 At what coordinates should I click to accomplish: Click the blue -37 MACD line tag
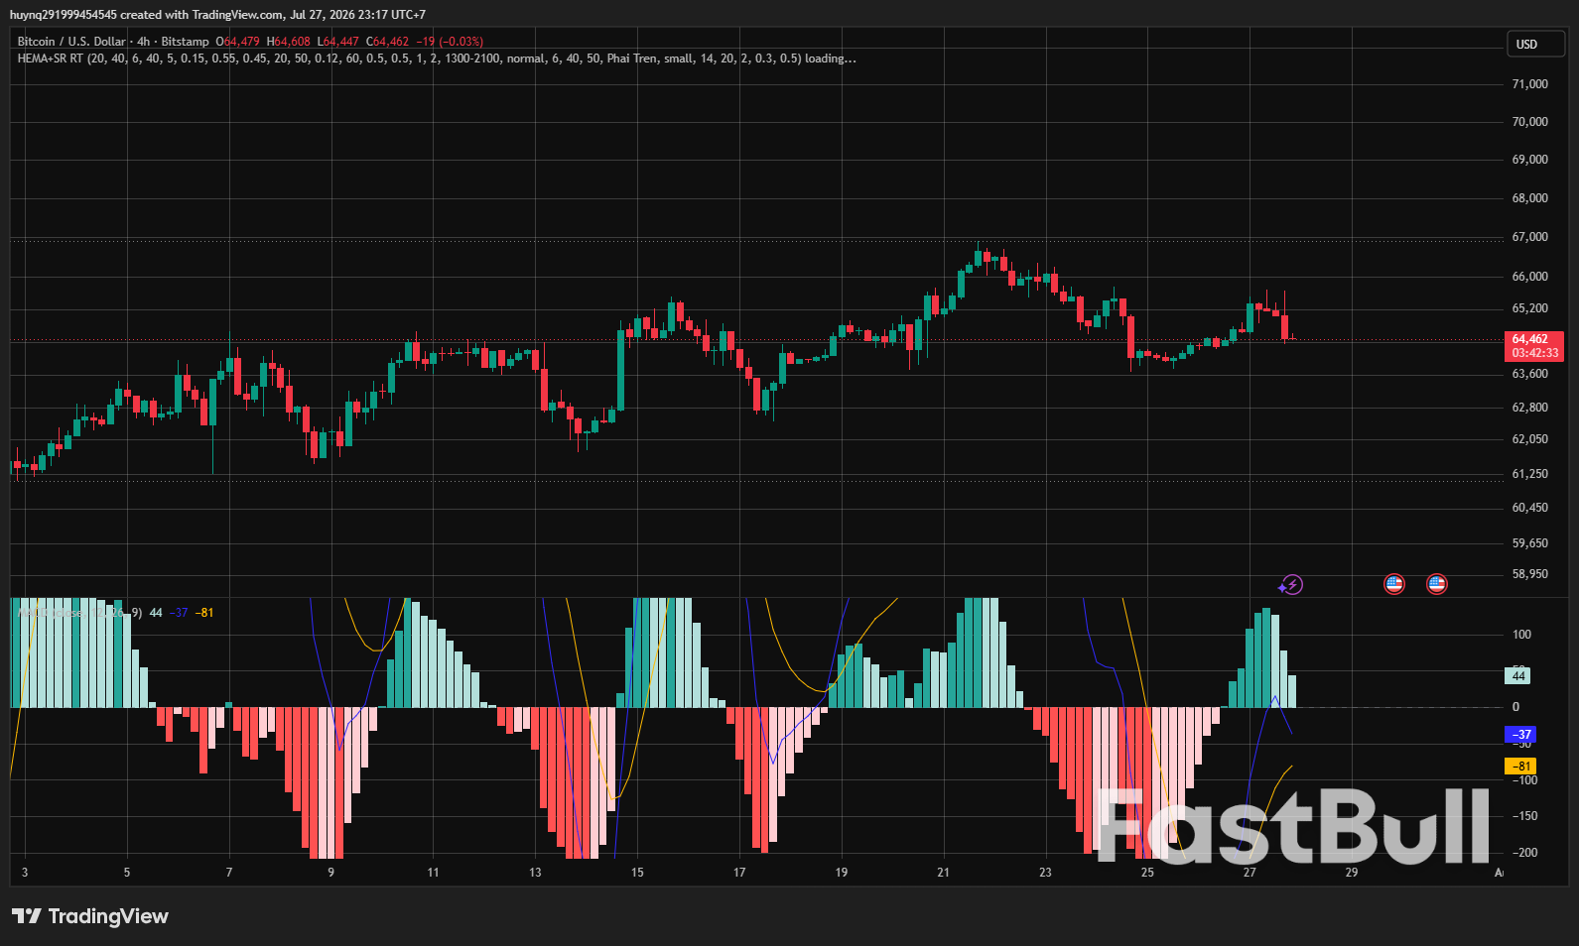[x=1521, y=735]
